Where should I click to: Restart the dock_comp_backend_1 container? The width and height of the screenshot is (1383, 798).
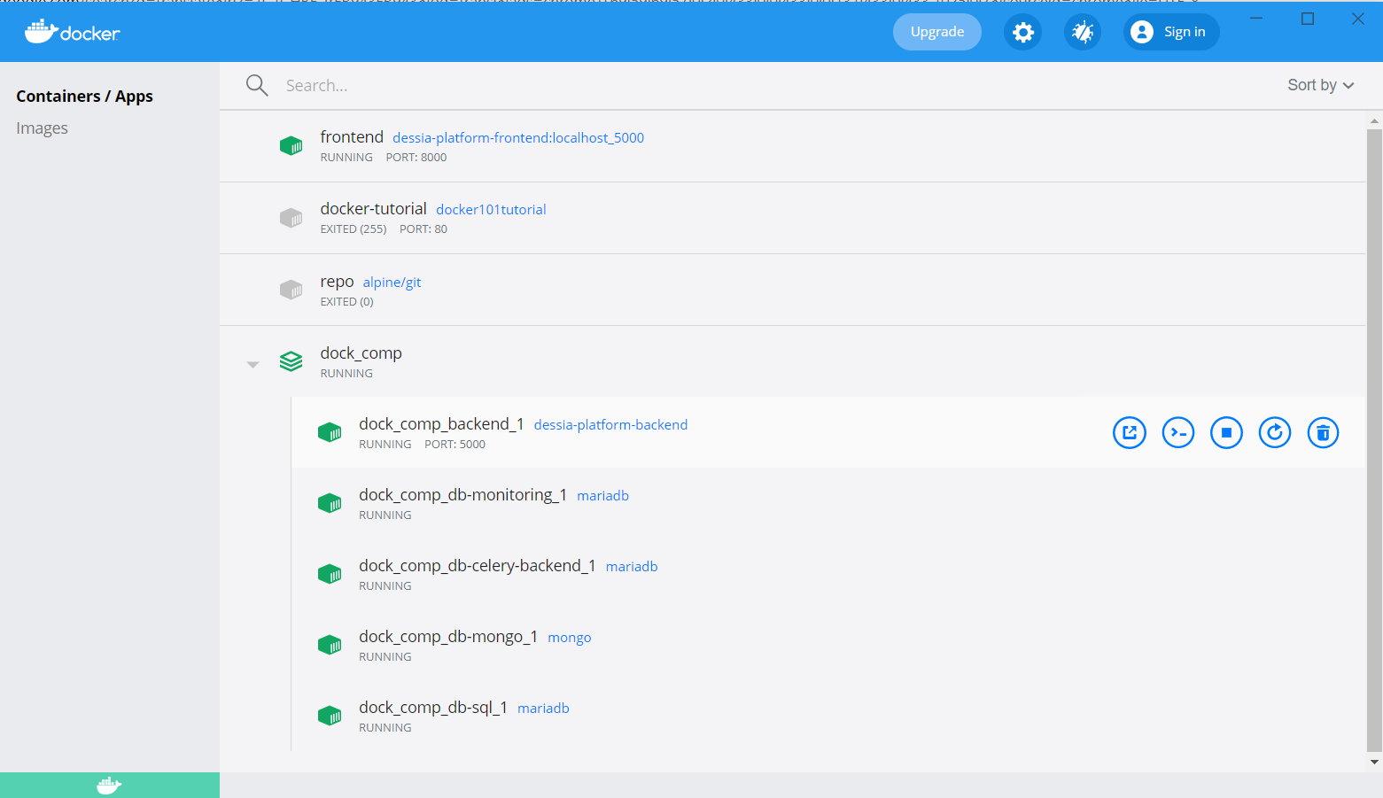pos(1275,433)
